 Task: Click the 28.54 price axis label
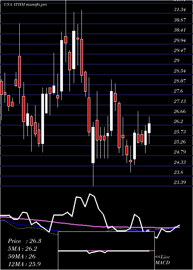pos(180,71)
